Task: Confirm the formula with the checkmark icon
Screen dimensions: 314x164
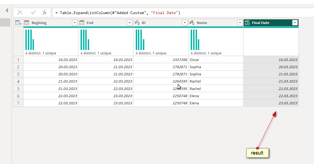Action: point(33,13)
